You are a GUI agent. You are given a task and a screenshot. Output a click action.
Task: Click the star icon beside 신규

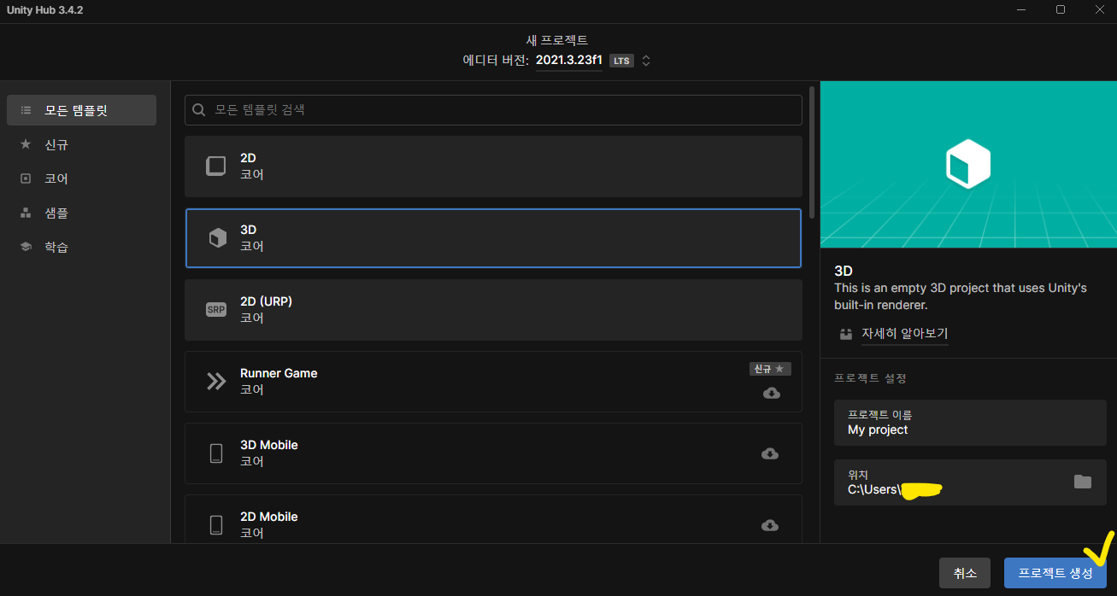26,144
